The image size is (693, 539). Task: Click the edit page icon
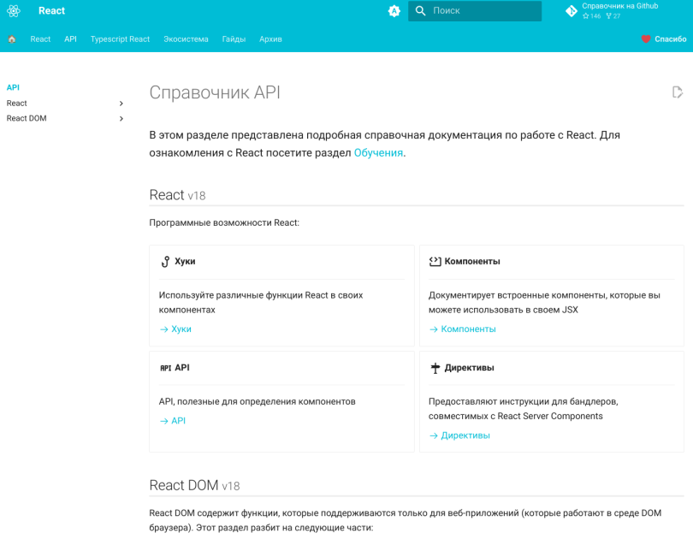(x=677, y=92)
